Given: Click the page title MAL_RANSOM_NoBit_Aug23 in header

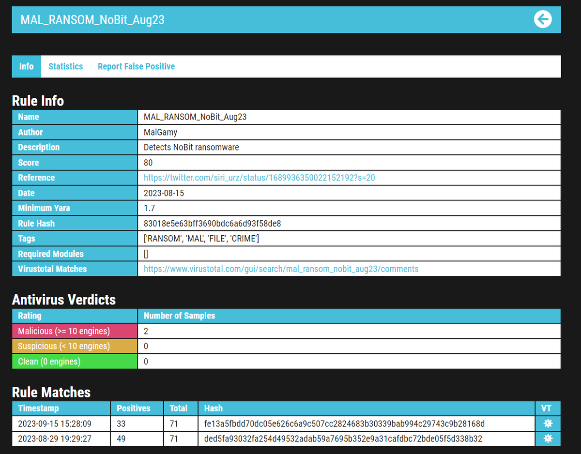Looking at the screenshot, I should 92,20.
